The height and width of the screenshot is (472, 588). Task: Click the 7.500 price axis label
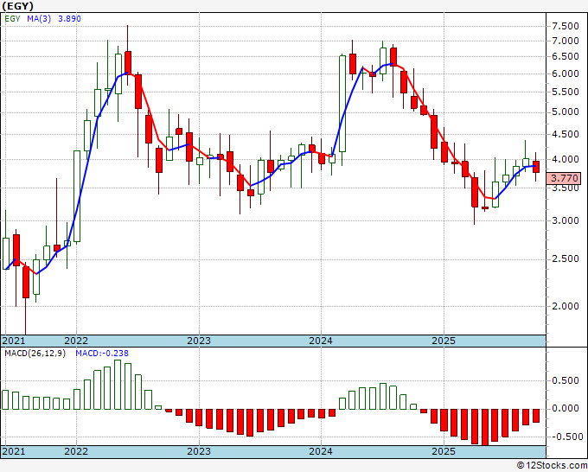566,25
